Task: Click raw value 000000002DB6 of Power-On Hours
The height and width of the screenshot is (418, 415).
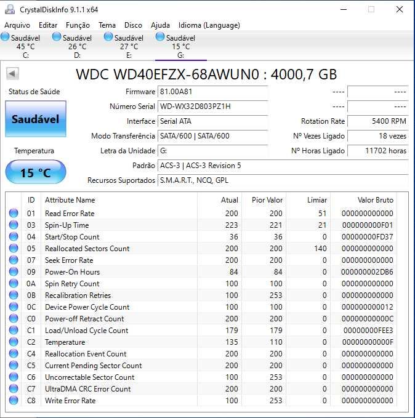Action: coord(367,272)
